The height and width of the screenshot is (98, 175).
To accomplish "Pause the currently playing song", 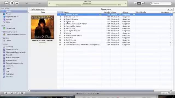I will [x=11, y=3].
